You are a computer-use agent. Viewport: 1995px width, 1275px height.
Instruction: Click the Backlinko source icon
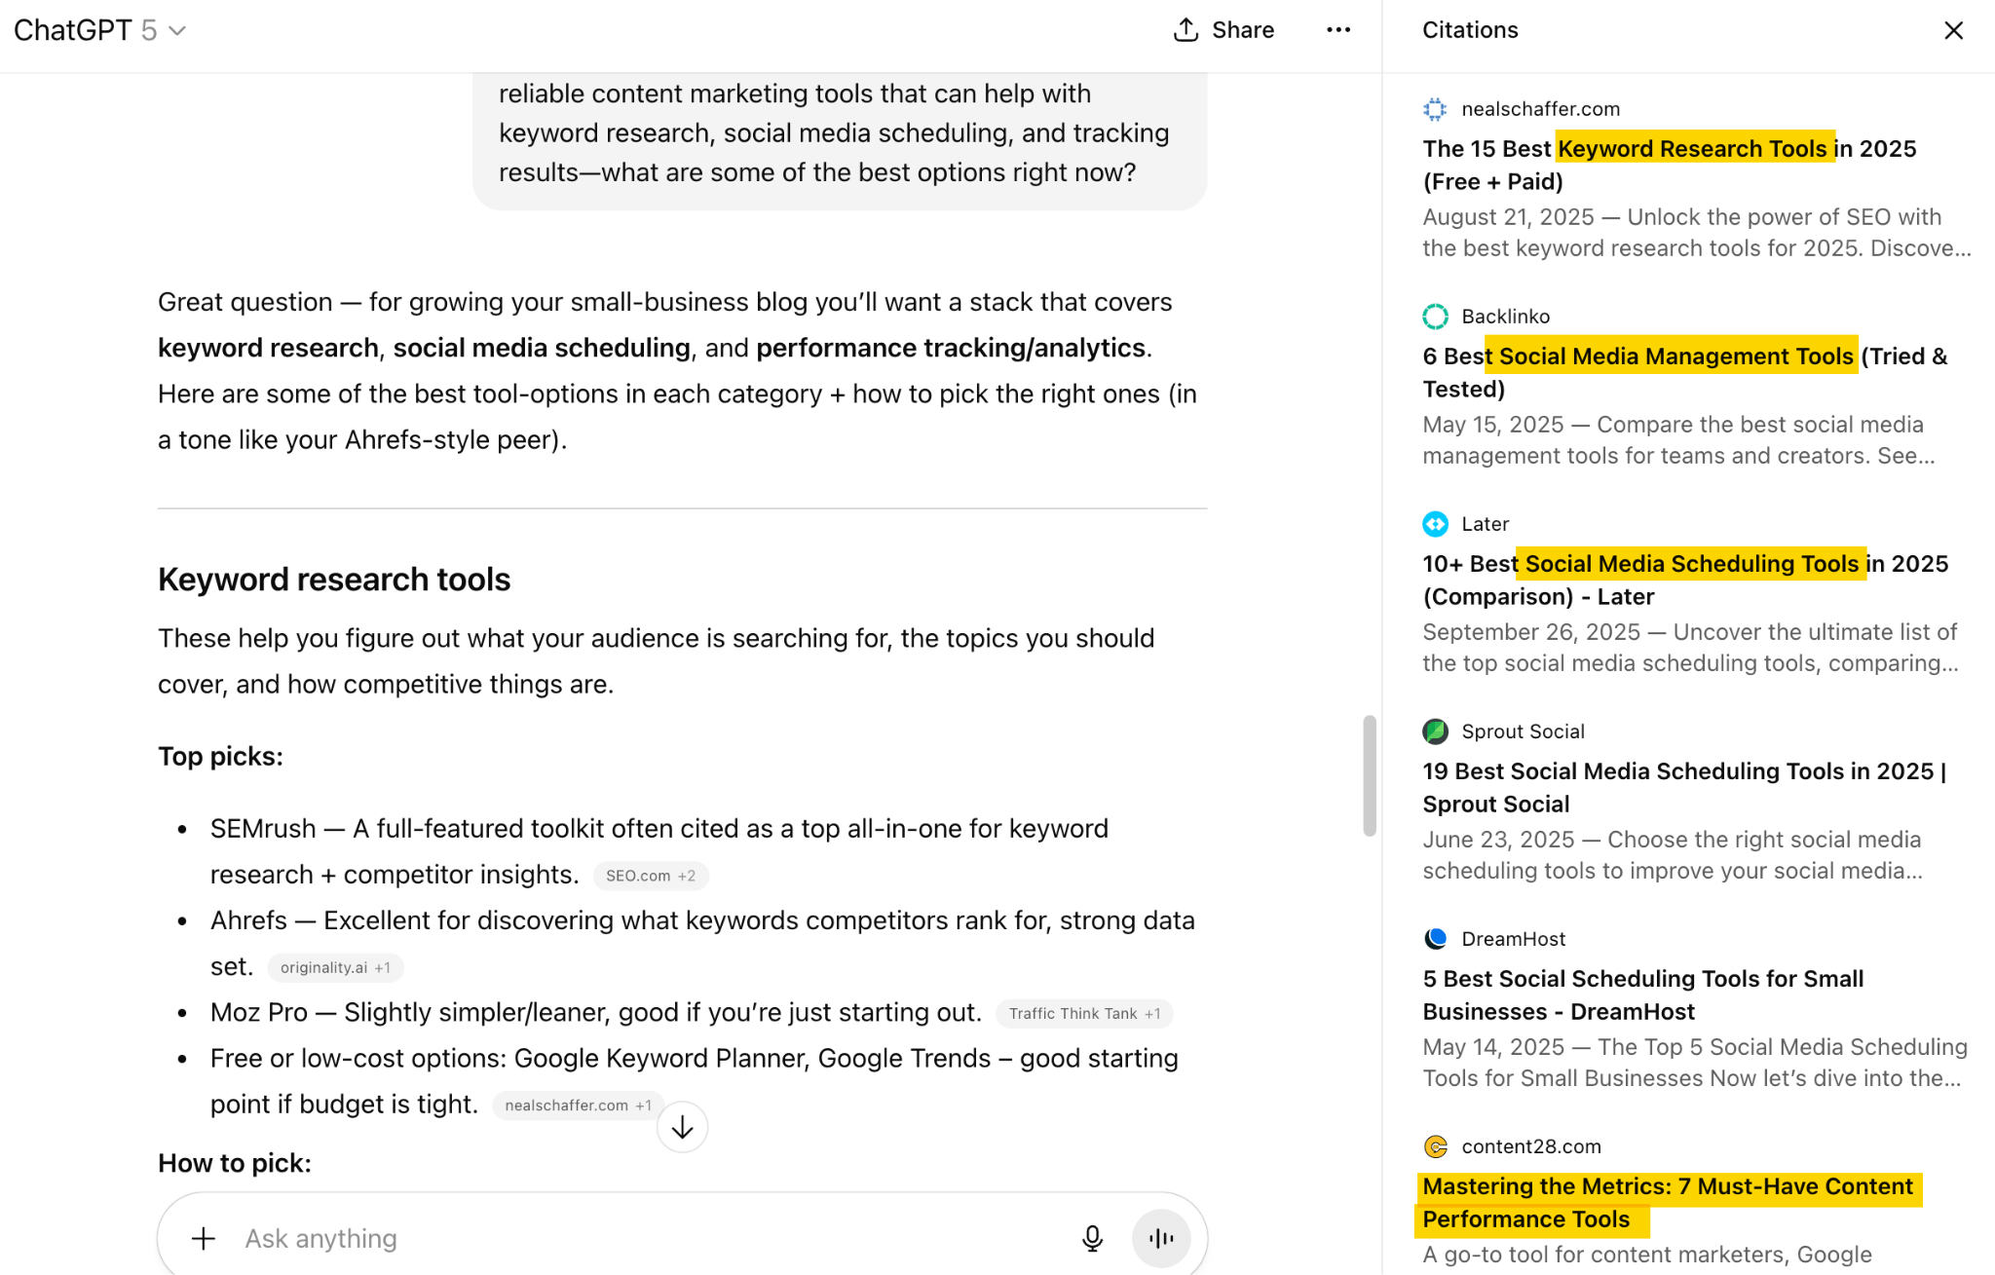tap(1434, 316)
